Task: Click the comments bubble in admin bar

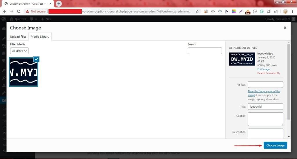Action: 34,19
